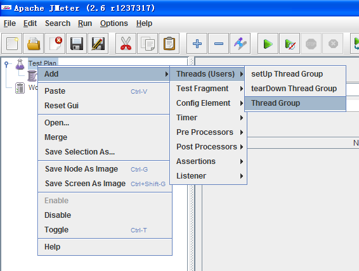
Task: Select the Test Plan tree node
Action: click(42, 63)
